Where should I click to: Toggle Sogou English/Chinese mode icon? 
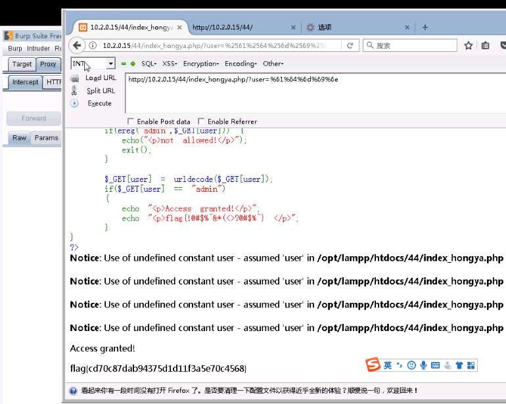coord(388,365)
